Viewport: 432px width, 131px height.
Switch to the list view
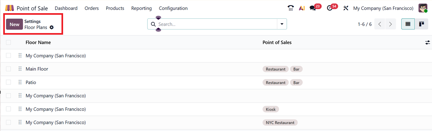coord(408,24)
